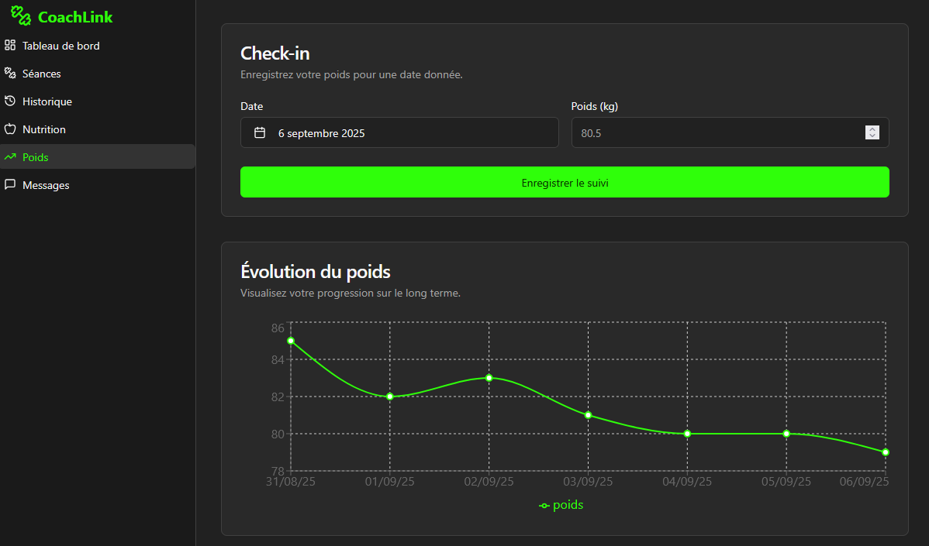Click the 03/09/25 x-axis label

(589, 482)
